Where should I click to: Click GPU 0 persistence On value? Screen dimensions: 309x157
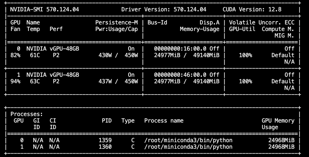click(x=131, y=48)
